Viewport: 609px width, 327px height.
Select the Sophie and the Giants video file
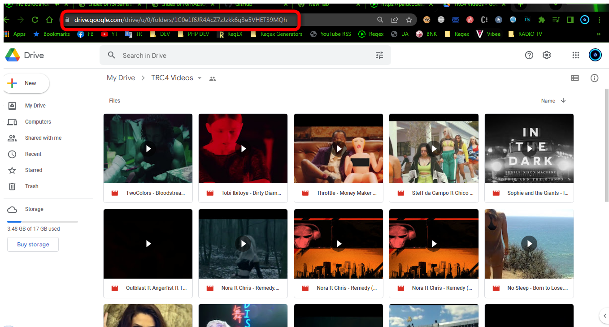coord(529,158)
